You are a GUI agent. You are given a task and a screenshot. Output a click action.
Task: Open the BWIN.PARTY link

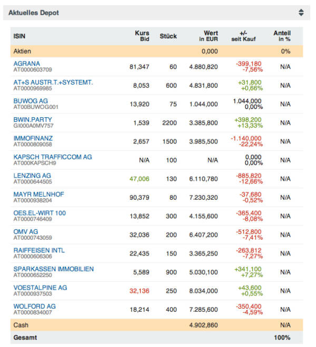pos(33,119)
